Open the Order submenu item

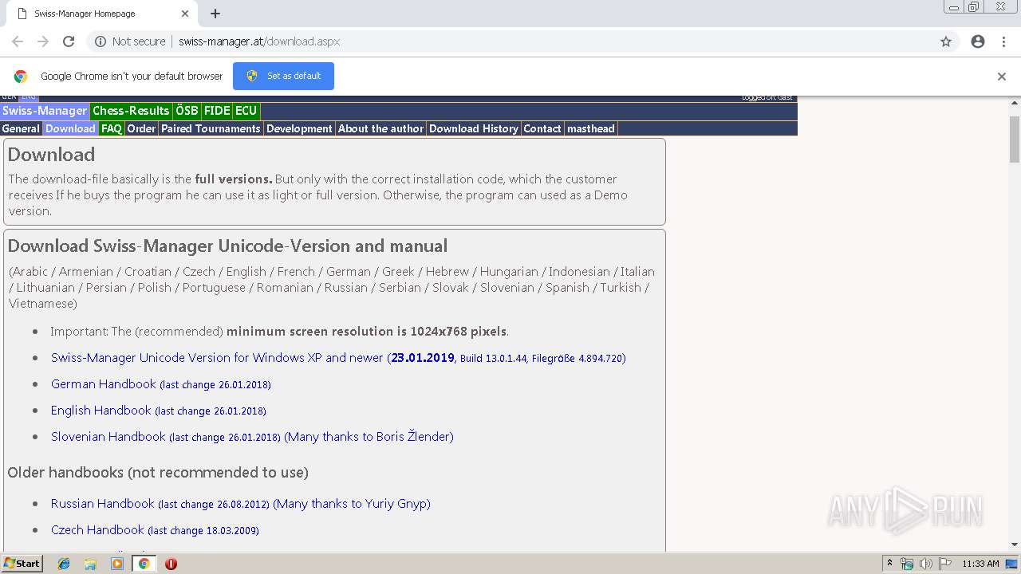pos(142,128)
